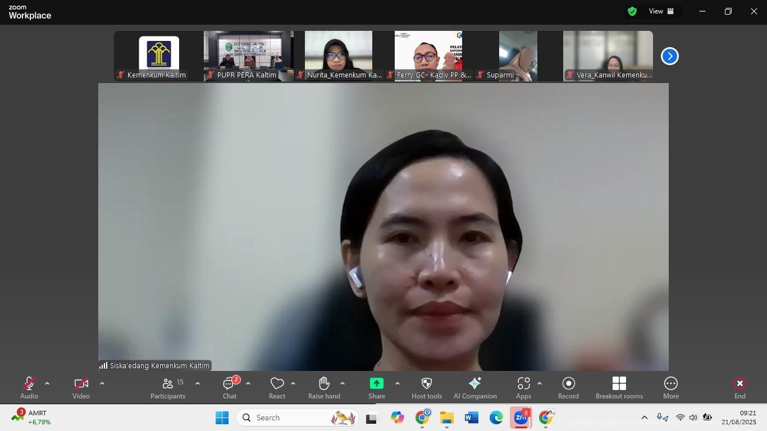This screenshot has height=431, width=767.
Task: Show next participants in gallery strip
Action: (669, 56)
